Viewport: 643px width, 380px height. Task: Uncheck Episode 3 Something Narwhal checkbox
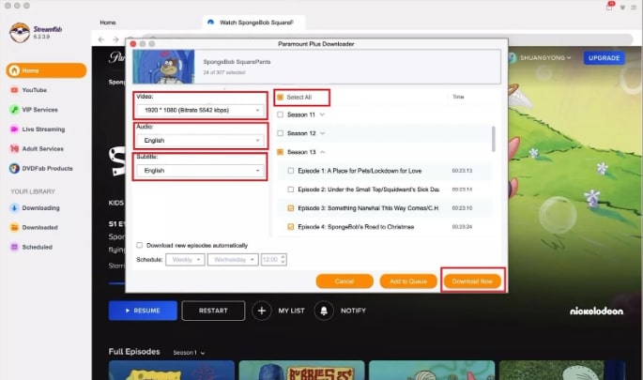[x=291, y=208]
